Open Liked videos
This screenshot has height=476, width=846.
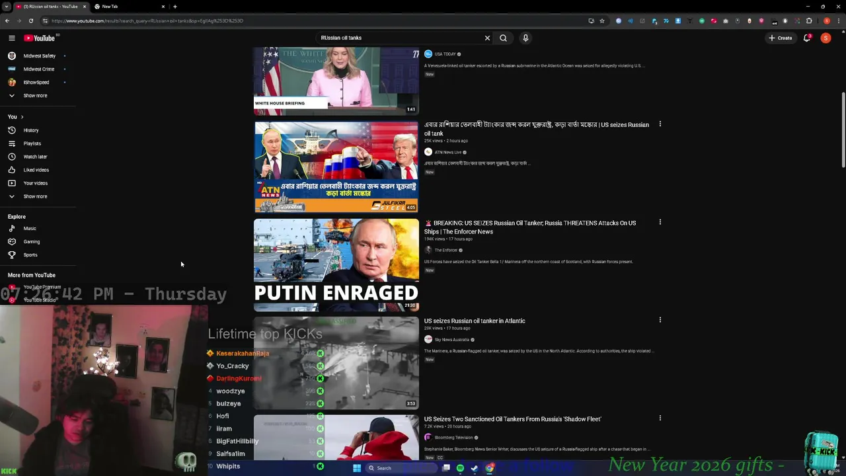point(37,170)
